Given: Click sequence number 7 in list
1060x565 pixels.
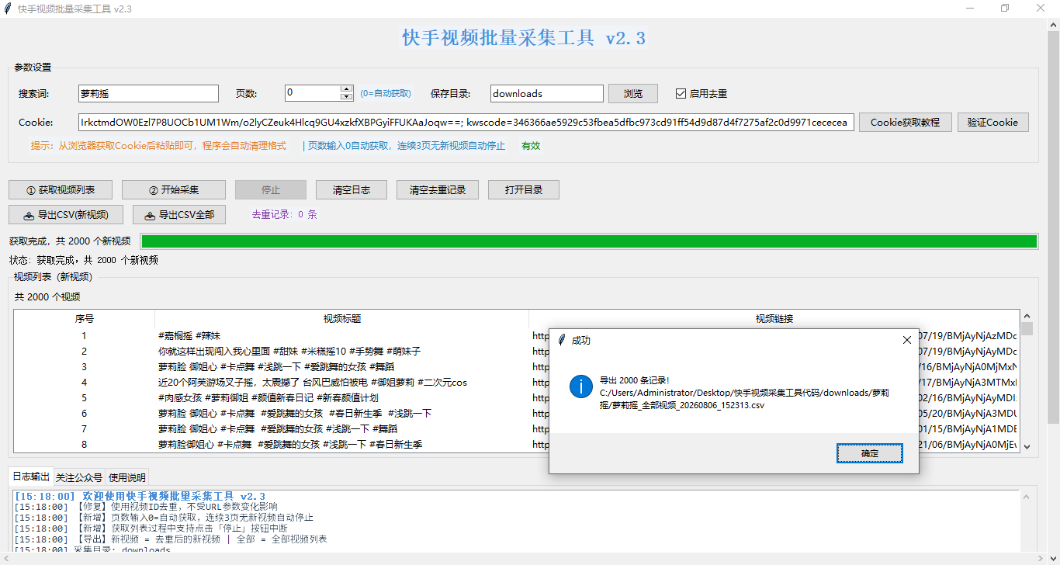Looking at the screenshot, I should pyautogui.click(x=85, y=429).
